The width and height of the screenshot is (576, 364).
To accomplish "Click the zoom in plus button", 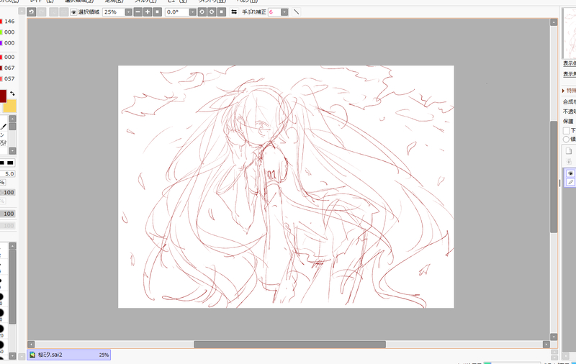I will click(x=148, y=12).
